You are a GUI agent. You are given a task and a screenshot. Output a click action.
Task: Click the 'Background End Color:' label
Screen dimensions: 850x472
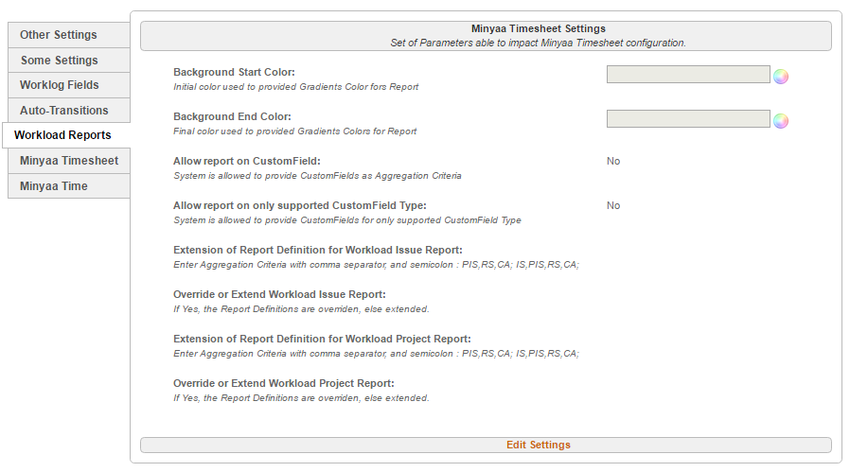(232, 116)
